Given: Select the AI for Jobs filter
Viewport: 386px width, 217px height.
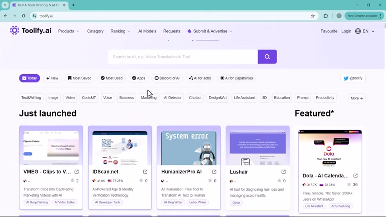Looking at the screenshot, I should pyautogui.click(x=200, y=78).
